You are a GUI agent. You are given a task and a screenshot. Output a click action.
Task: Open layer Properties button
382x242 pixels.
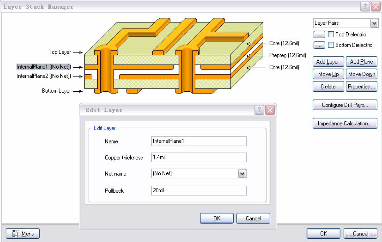click(362, 86)
